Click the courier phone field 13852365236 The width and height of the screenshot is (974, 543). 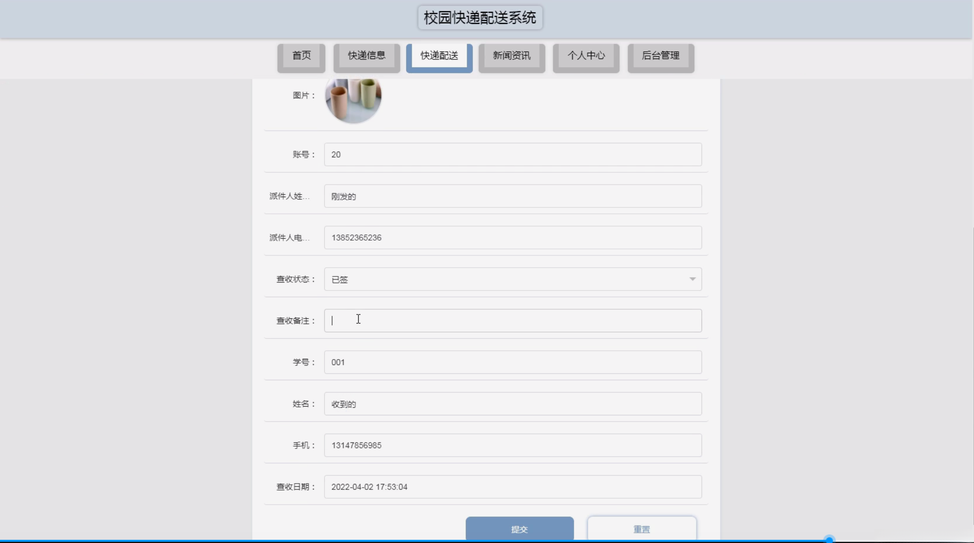[513, 238]
